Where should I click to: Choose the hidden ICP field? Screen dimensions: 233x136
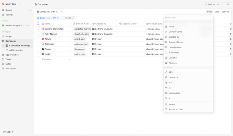pos(188,82)
